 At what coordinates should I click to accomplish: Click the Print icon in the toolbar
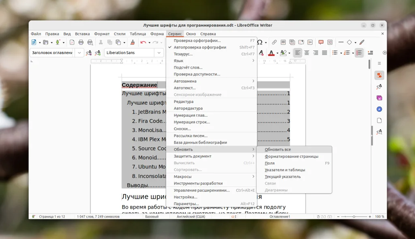pyautogui.click(x=81, y=42)
